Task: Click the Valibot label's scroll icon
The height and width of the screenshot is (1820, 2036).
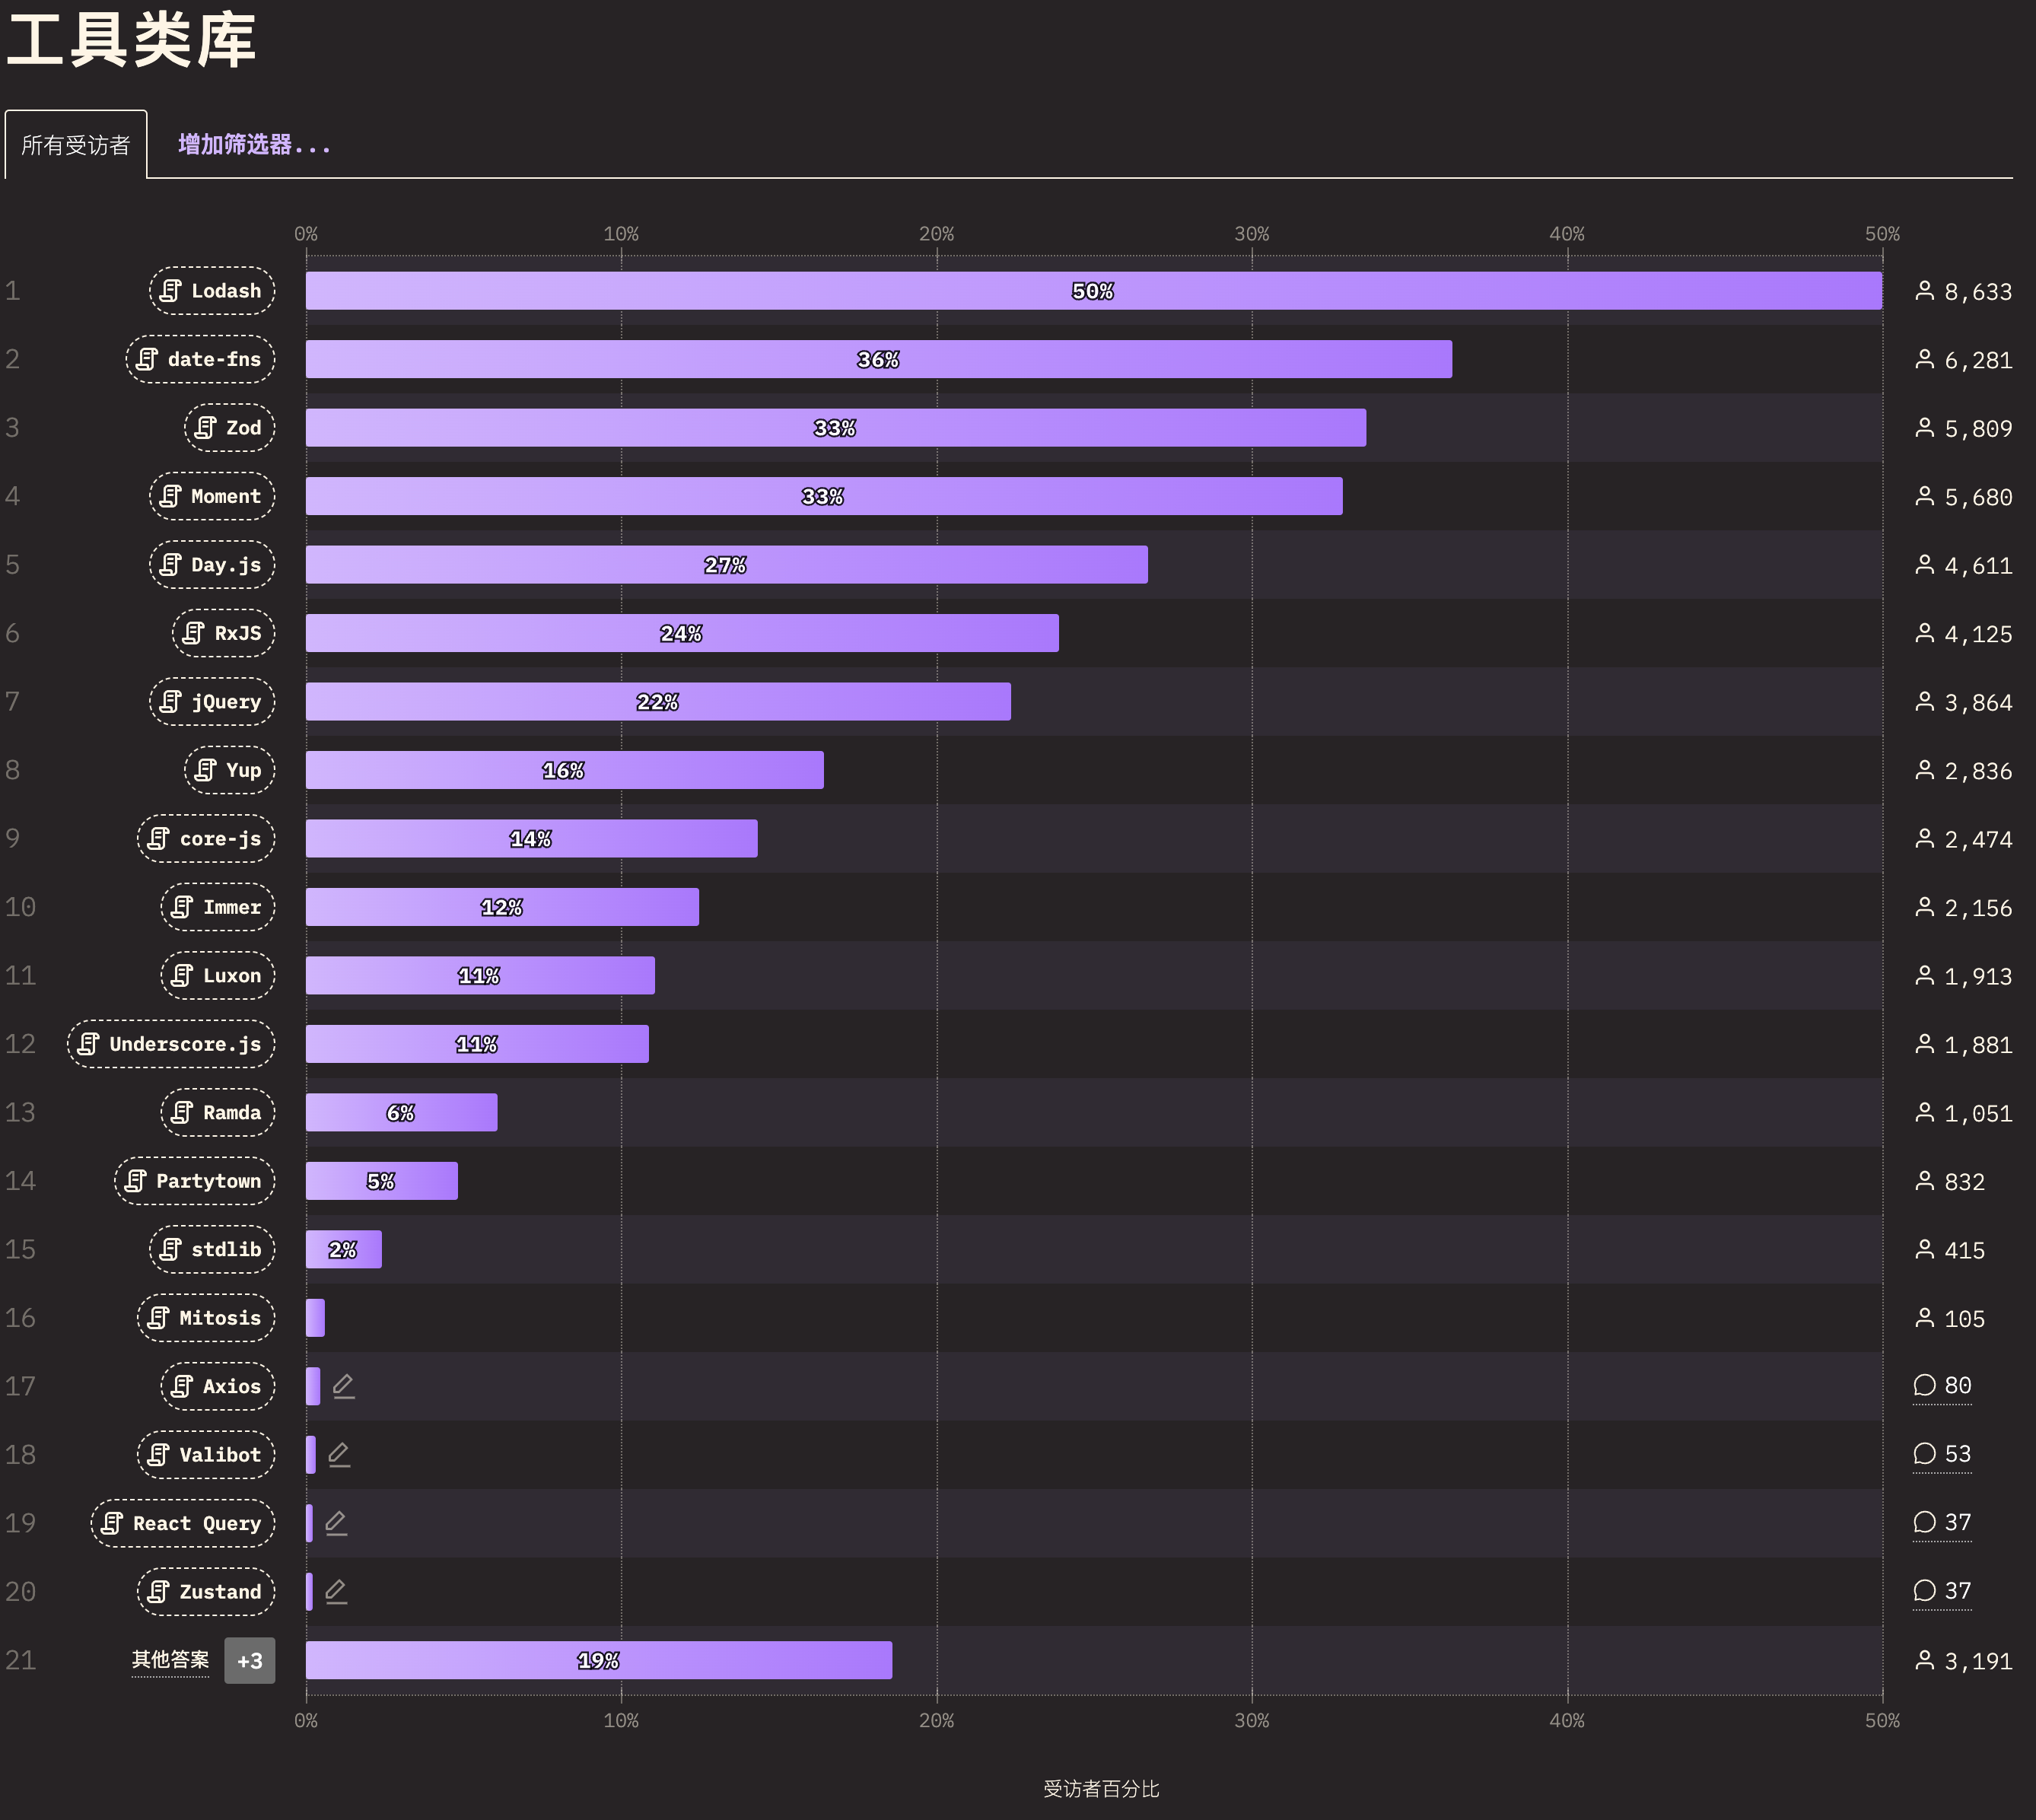Action: 159,1455
